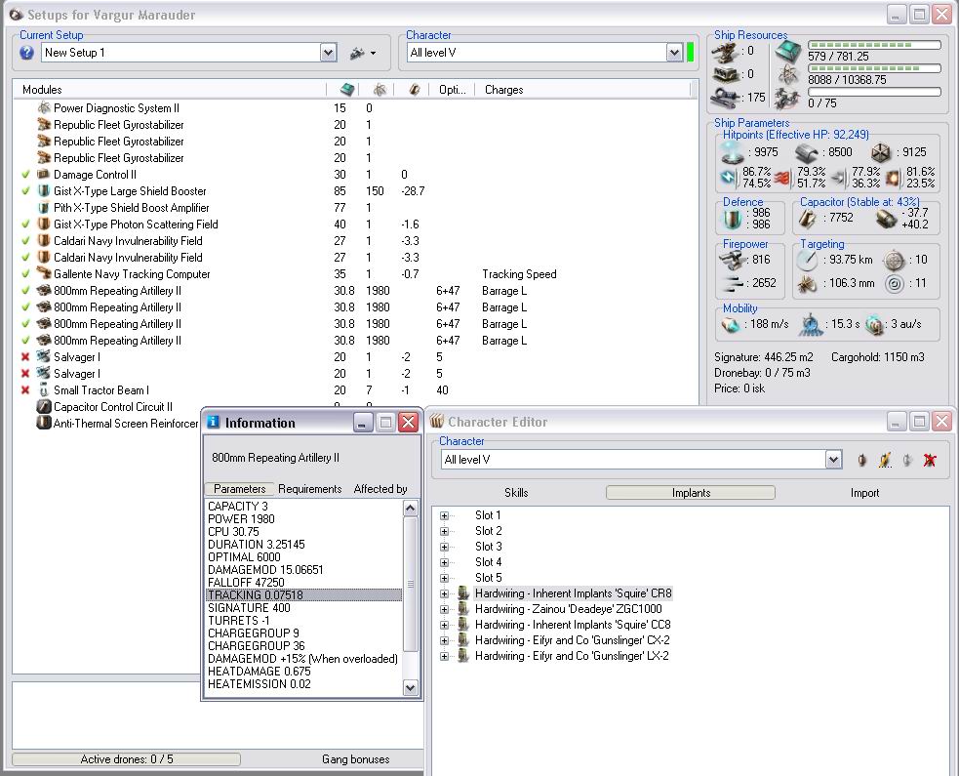Switch to the Requirements tab in Information
This screenshot has height=776, width=959.
coord(309,489)
